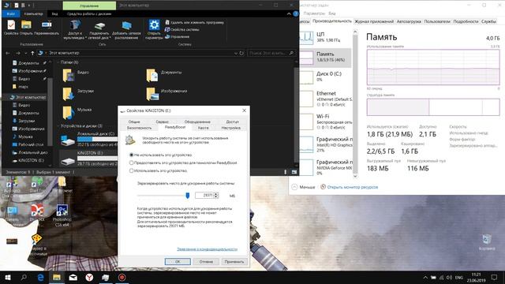Open Edge from the taskbar
The height and width of the screenshot is (284, 505).
tap(40, 277)
